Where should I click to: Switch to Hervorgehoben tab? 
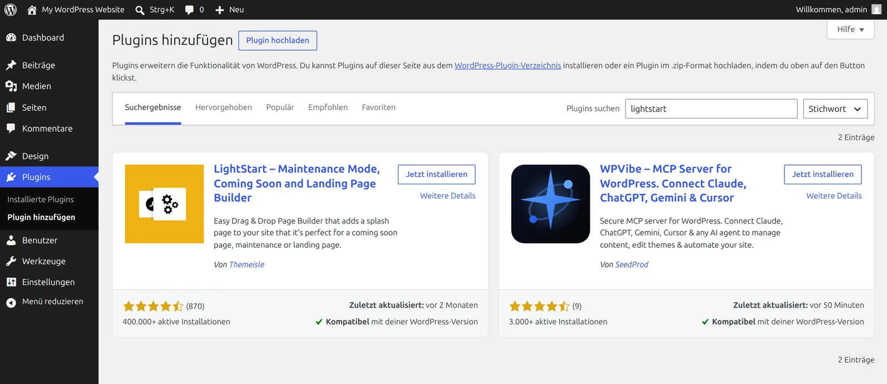tap(223, 107)
